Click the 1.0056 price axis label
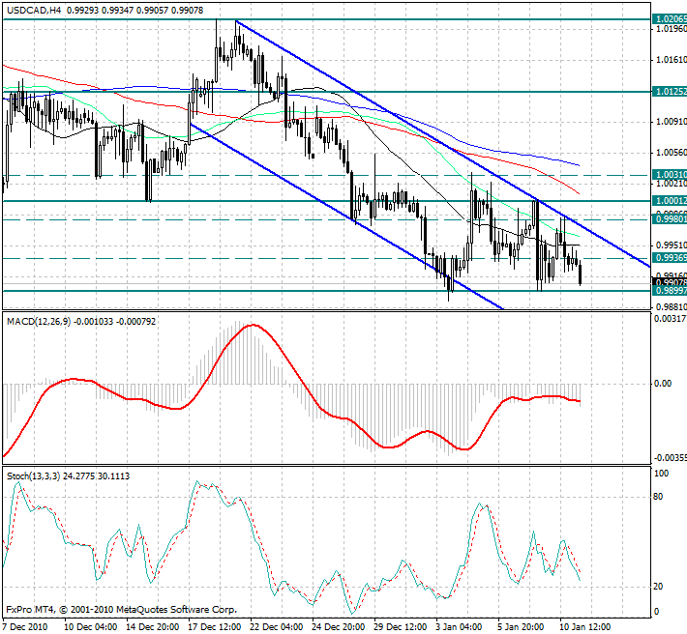 [672, 153]
